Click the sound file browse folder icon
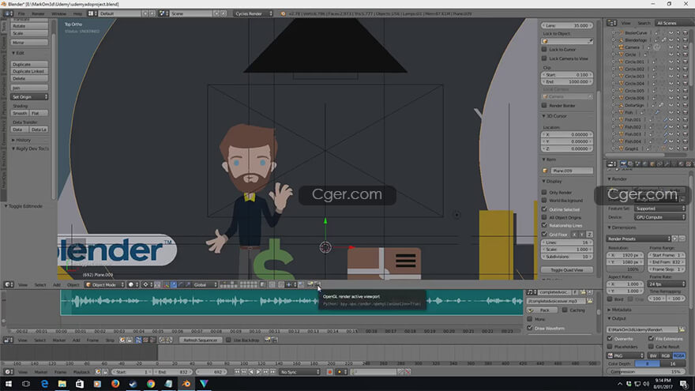695x391 pixels. click(x=590, y=301)
